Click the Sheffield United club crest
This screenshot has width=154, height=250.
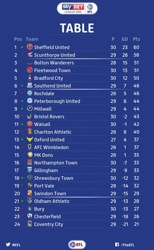30,47
